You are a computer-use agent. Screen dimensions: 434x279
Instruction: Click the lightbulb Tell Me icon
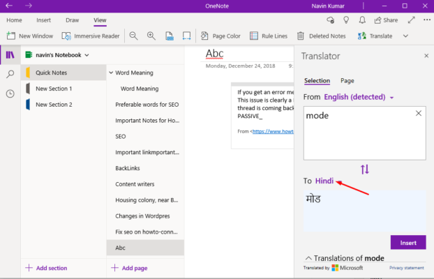[x=346, y=20]
